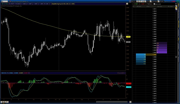Open the Active Trader side tab

coord(179,24)
